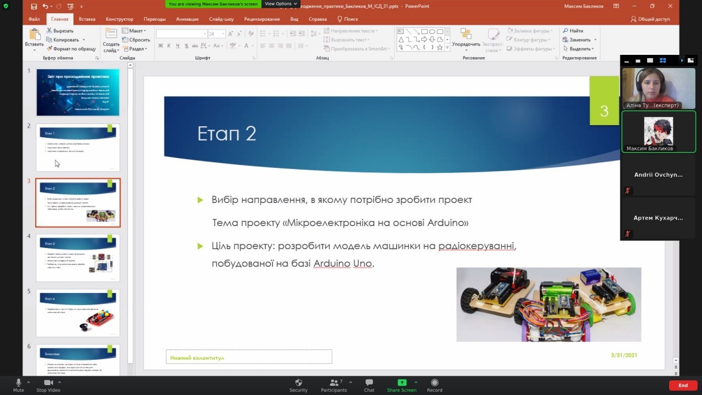
Task: Increase font size with larger A
Action: 231,33
